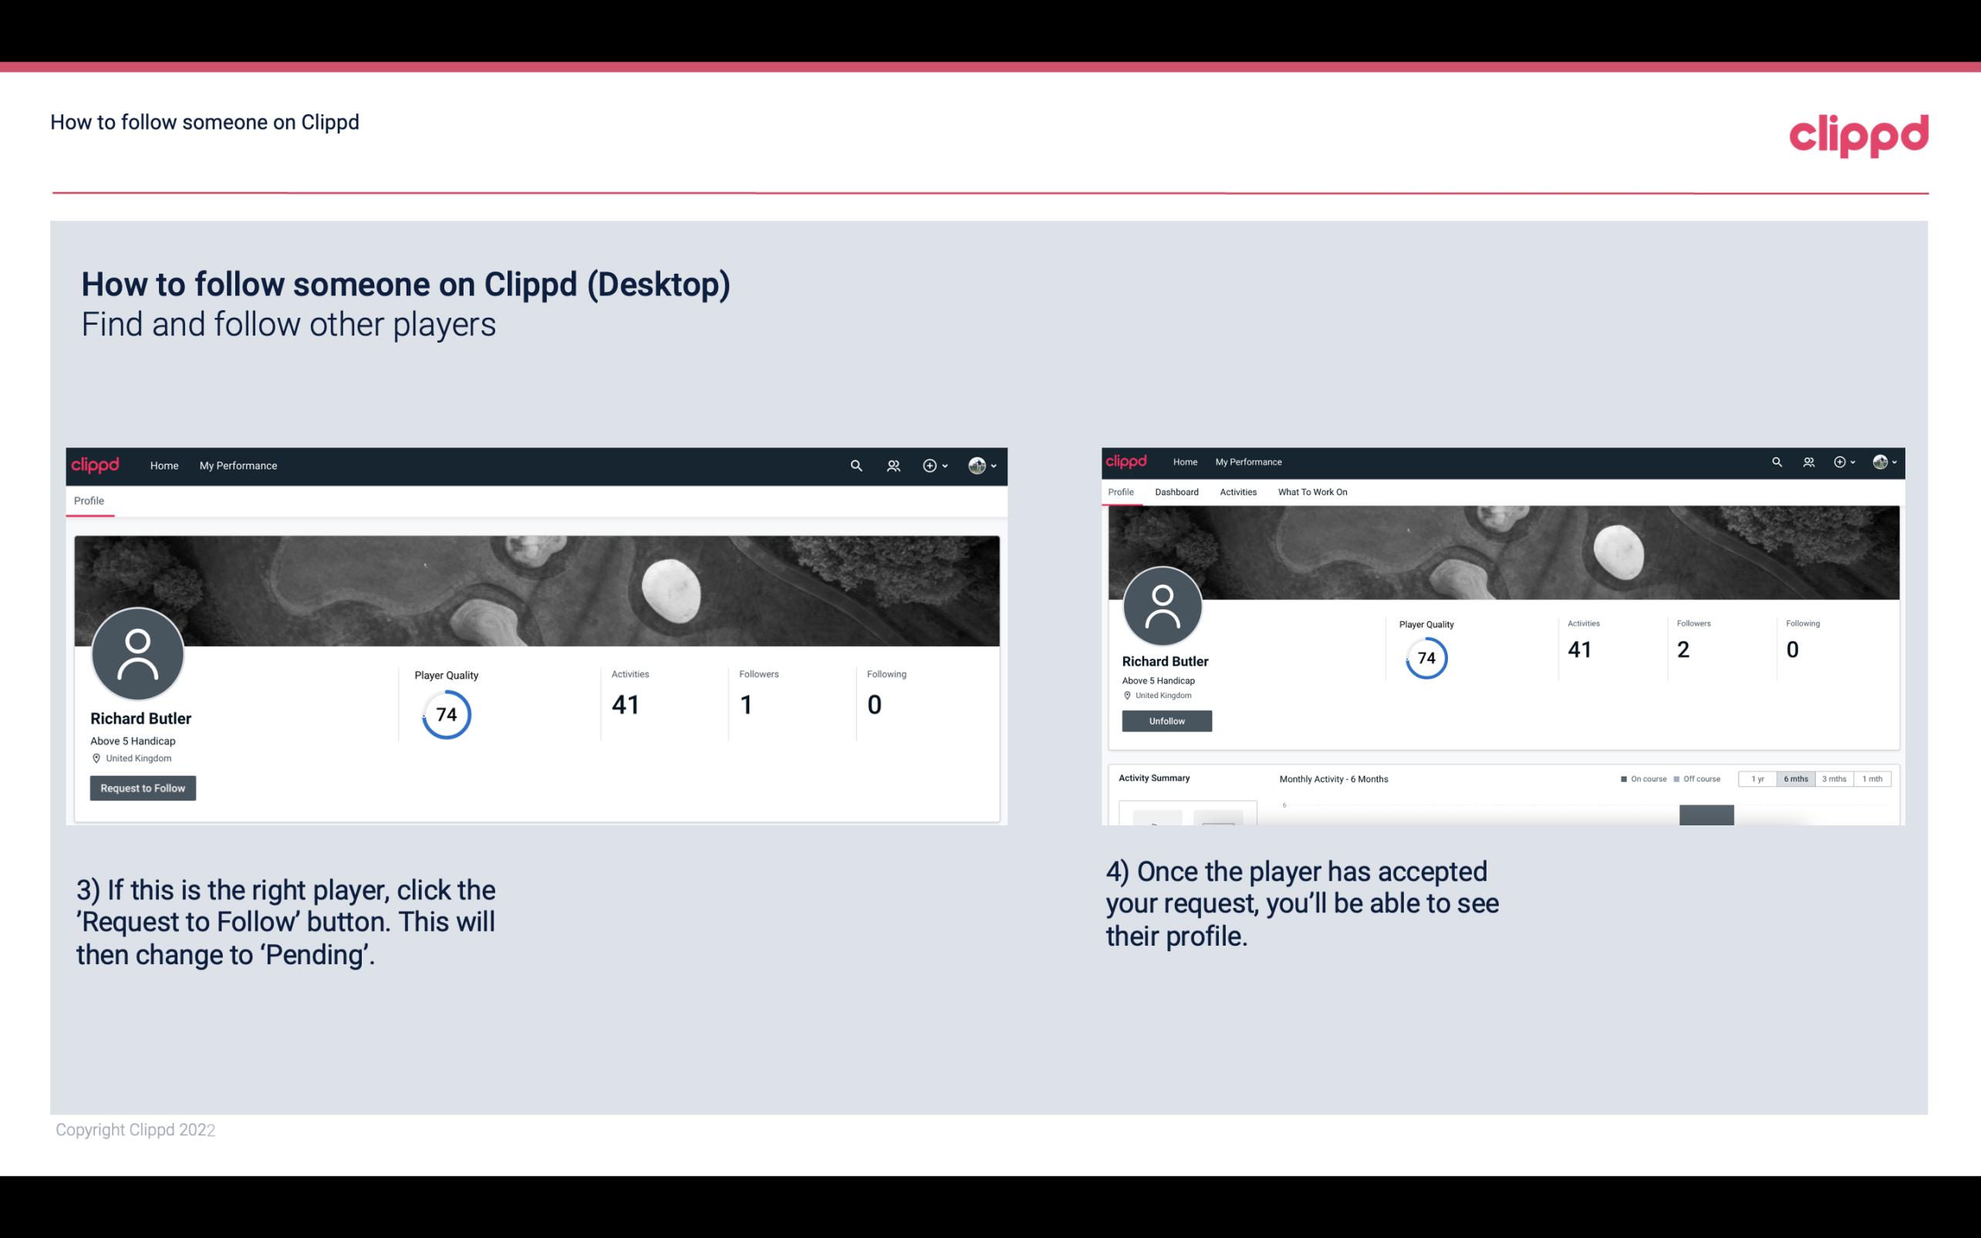Click the 'Unfollow' button on right profile

(x=1165, y=720)
